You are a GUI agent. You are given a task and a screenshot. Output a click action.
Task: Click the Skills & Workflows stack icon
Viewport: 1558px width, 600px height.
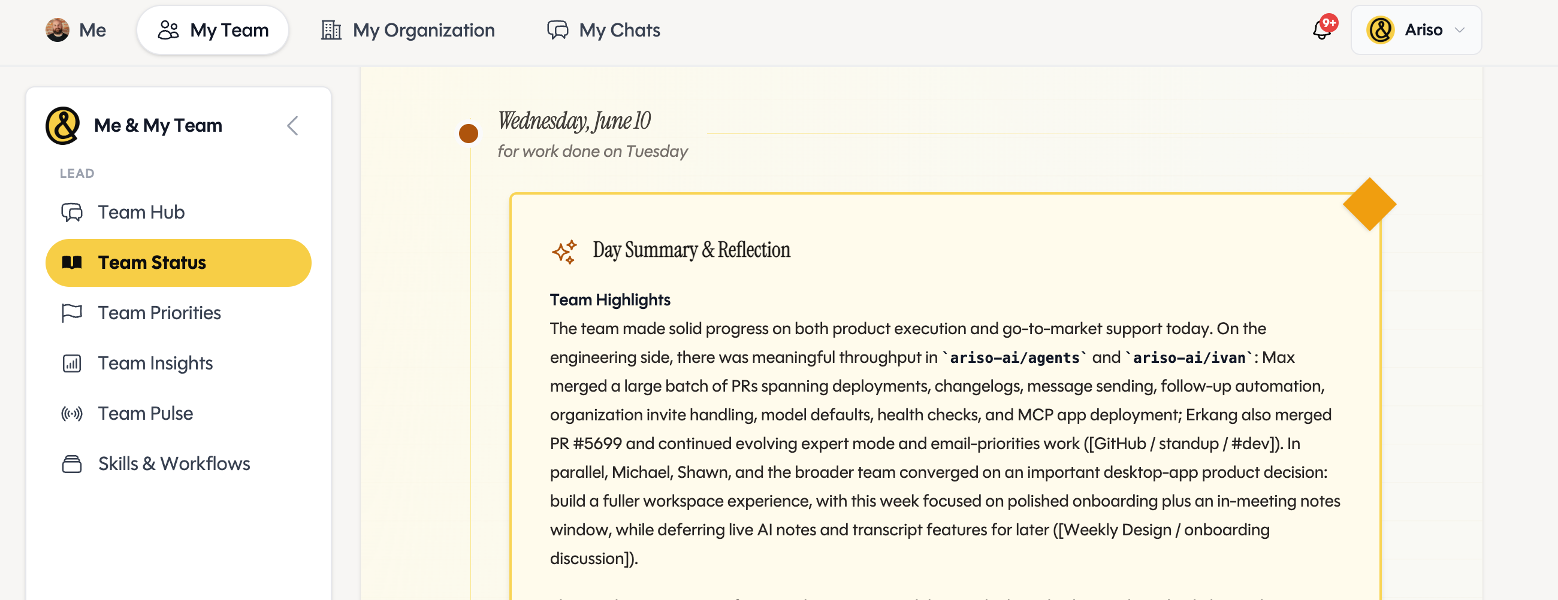click(x=72, y=463)
